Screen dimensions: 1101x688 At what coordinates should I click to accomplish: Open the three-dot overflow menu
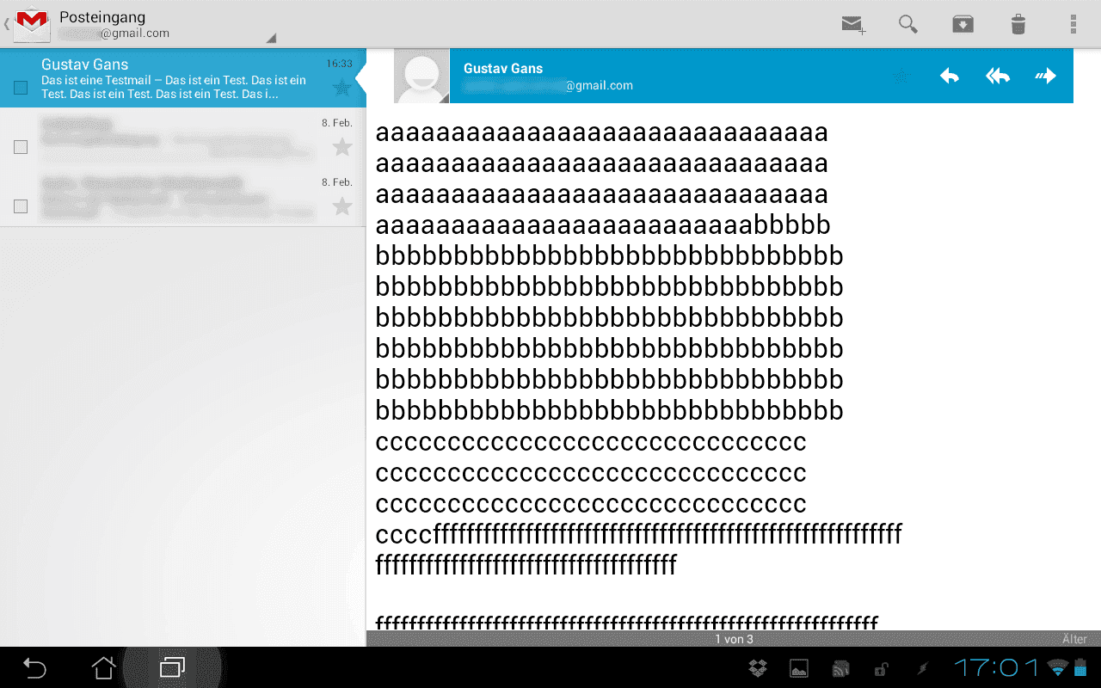1073,24
